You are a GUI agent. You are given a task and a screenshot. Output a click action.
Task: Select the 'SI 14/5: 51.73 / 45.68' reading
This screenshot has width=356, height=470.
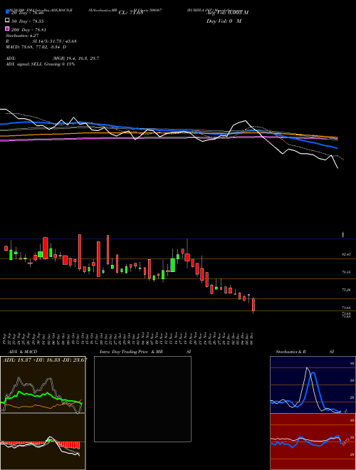coord(54,41)
